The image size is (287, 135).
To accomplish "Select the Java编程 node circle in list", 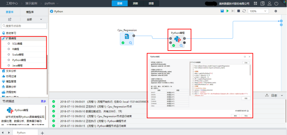I will (x=9, y=65).
